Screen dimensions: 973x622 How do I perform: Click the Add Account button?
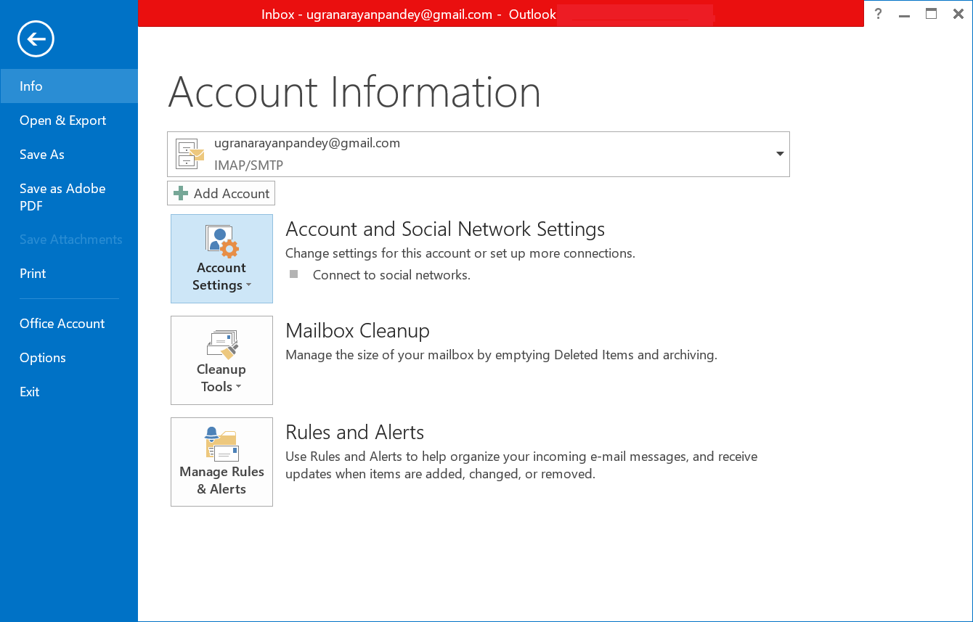pos(221,194)
